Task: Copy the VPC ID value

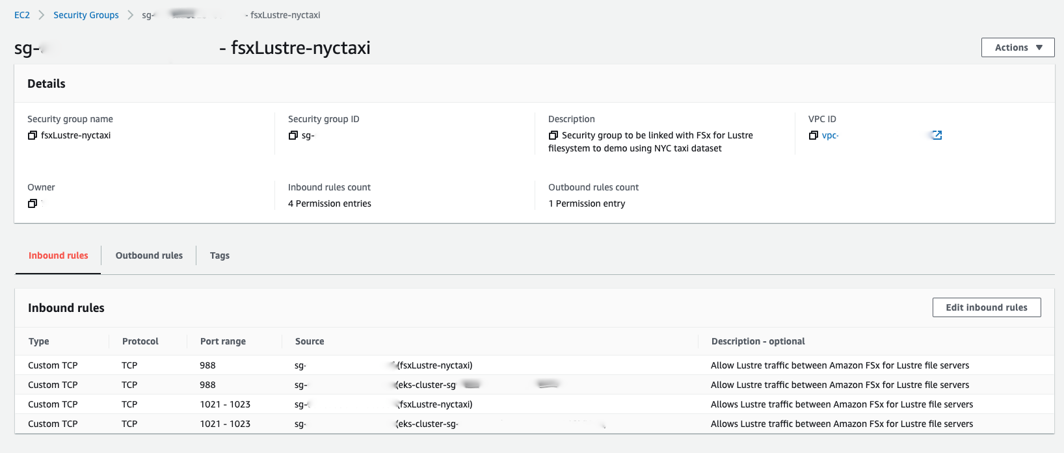Action: pos(814,135)
